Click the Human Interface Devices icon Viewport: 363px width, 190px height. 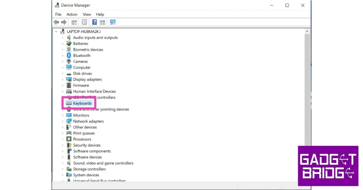(69, 91)
